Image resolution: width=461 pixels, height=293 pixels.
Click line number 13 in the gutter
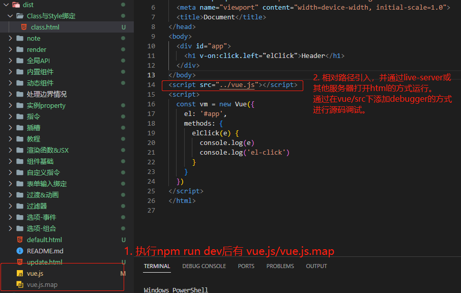coord(151,75)
